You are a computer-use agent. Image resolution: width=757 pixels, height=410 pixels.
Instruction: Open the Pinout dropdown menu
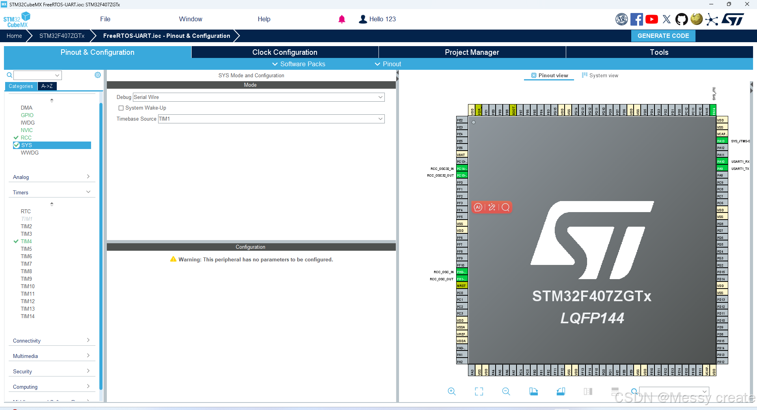[x=388, y=64]
